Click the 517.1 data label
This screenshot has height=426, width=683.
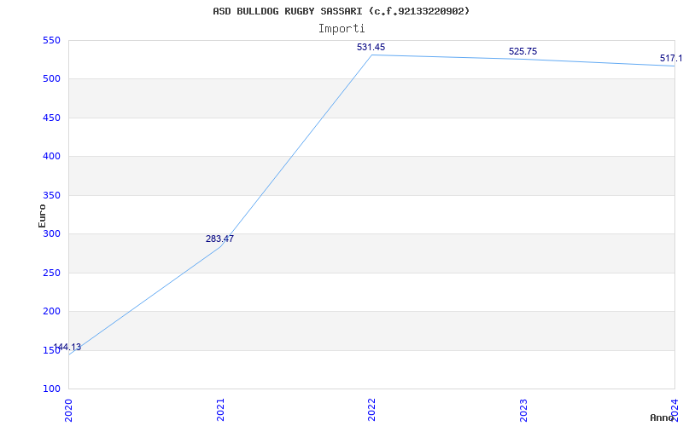[671, 59]
